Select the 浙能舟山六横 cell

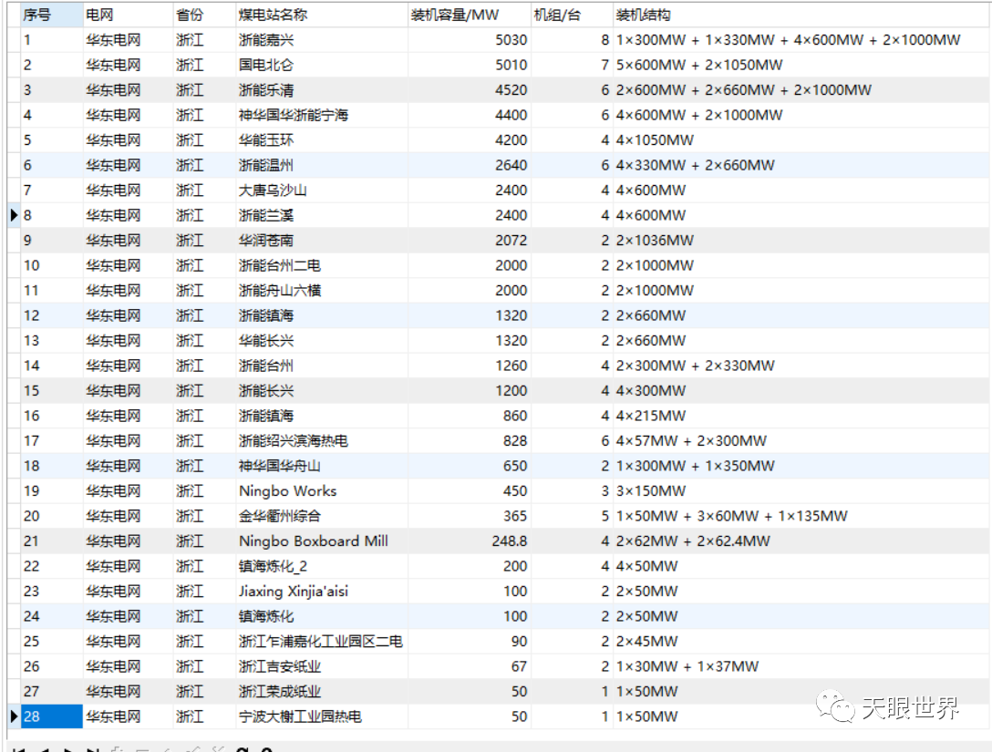(x=321, y=290)
